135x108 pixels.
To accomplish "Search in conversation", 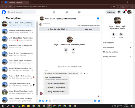I will coord(121,34).
